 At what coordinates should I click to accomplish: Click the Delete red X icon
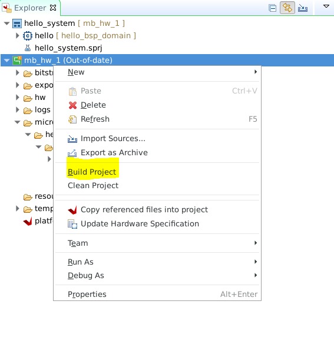[72, 105]
